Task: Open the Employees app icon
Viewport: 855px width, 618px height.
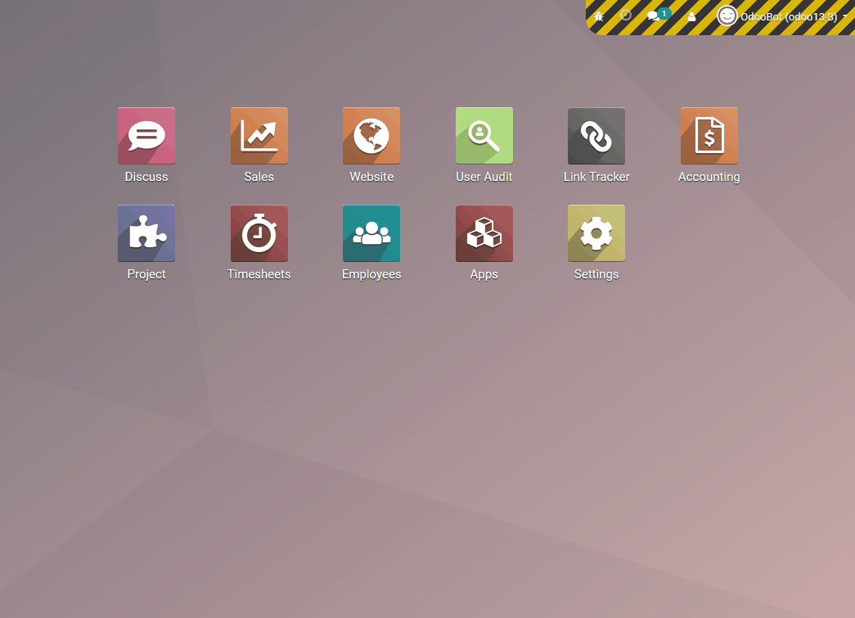Action: coord(371,233)
